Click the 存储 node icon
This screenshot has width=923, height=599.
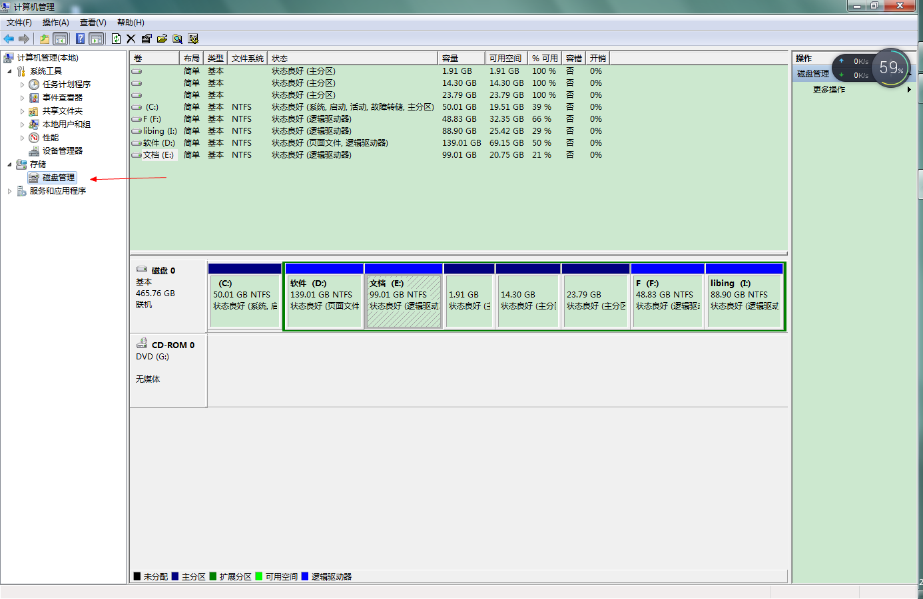(21, 164)
